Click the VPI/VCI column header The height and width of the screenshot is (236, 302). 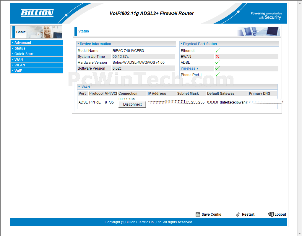click(x=111, y=94)
